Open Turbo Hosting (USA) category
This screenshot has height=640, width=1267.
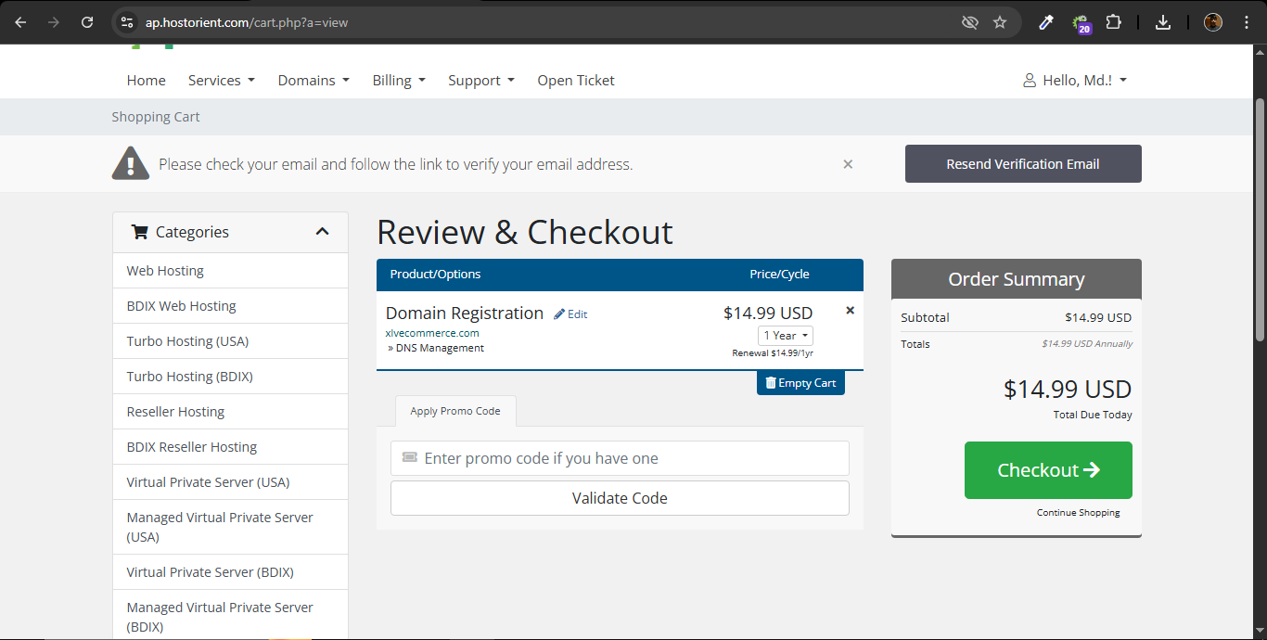point(188,341)
